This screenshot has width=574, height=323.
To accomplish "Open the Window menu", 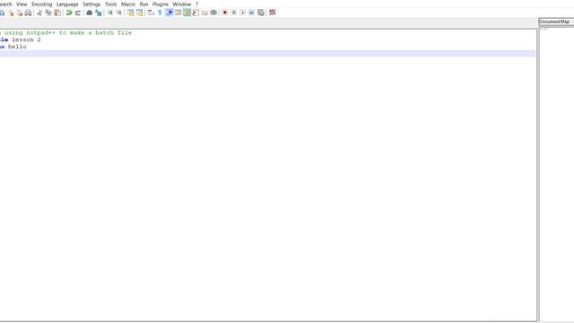I will pos(182,4).
